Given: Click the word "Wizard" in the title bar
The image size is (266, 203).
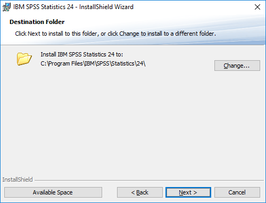Looking at the screenshot, I should pos(124,7).
